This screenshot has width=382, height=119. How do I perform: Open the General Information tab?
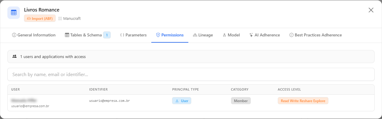point(34,35)
